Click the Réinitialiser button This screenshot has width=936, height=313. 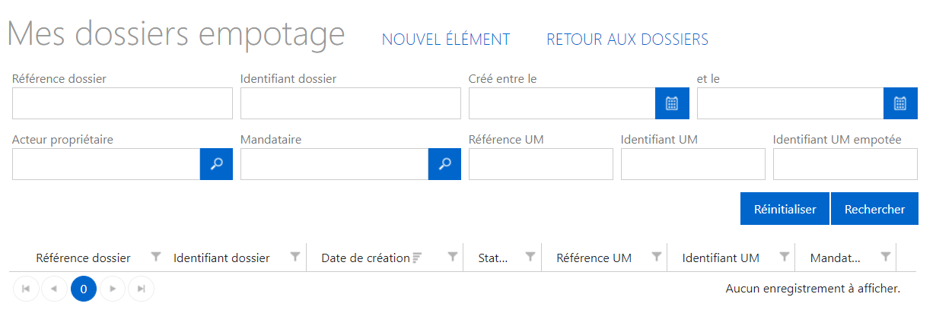click(x=785, y=209)
